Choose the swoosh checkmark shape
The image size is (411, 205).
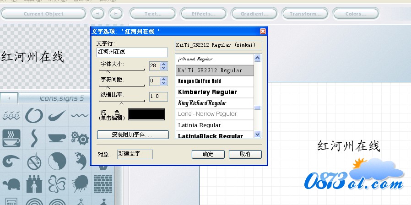[x=57, y=116]
